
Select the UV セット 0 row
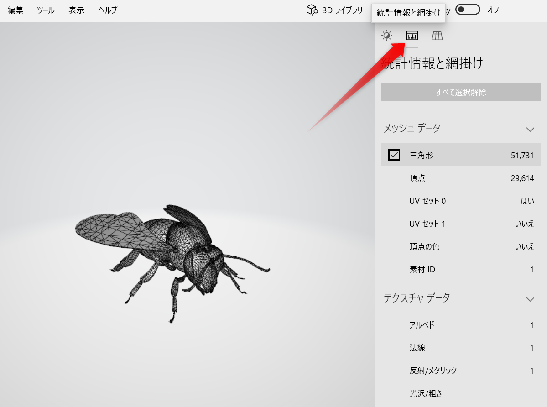click(x=461, y=201)
